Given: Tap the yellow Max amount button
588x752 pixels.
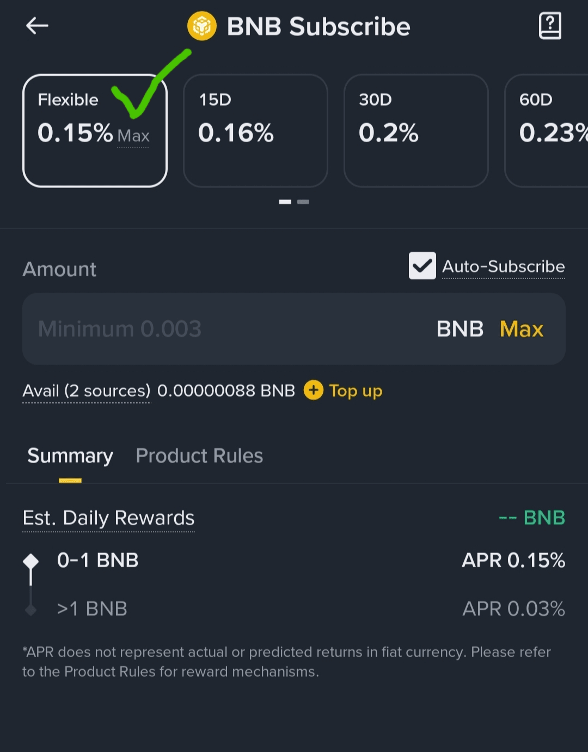Looking at the screenshot, I should pyautogui.click(x=522, y=329).
